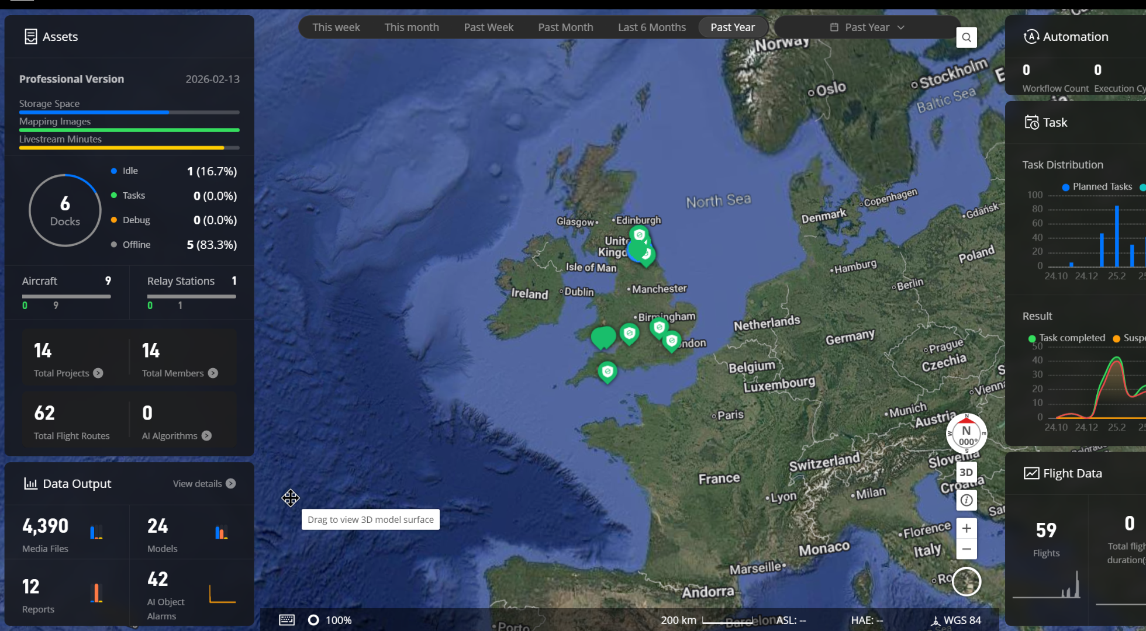
Task: Click the north compass icon
Action: 966,434
